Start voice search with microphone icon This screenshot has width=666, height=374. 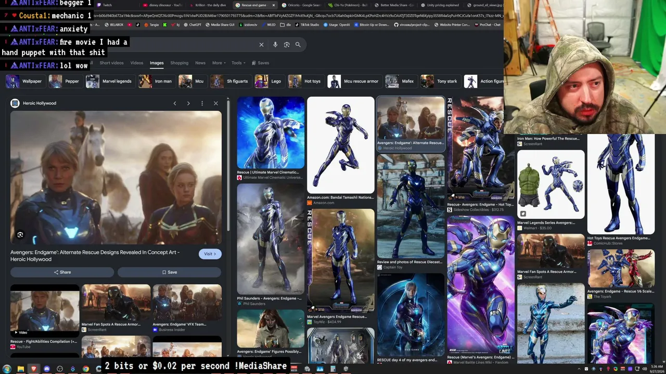pyautogui.click(x=275, y=45)
